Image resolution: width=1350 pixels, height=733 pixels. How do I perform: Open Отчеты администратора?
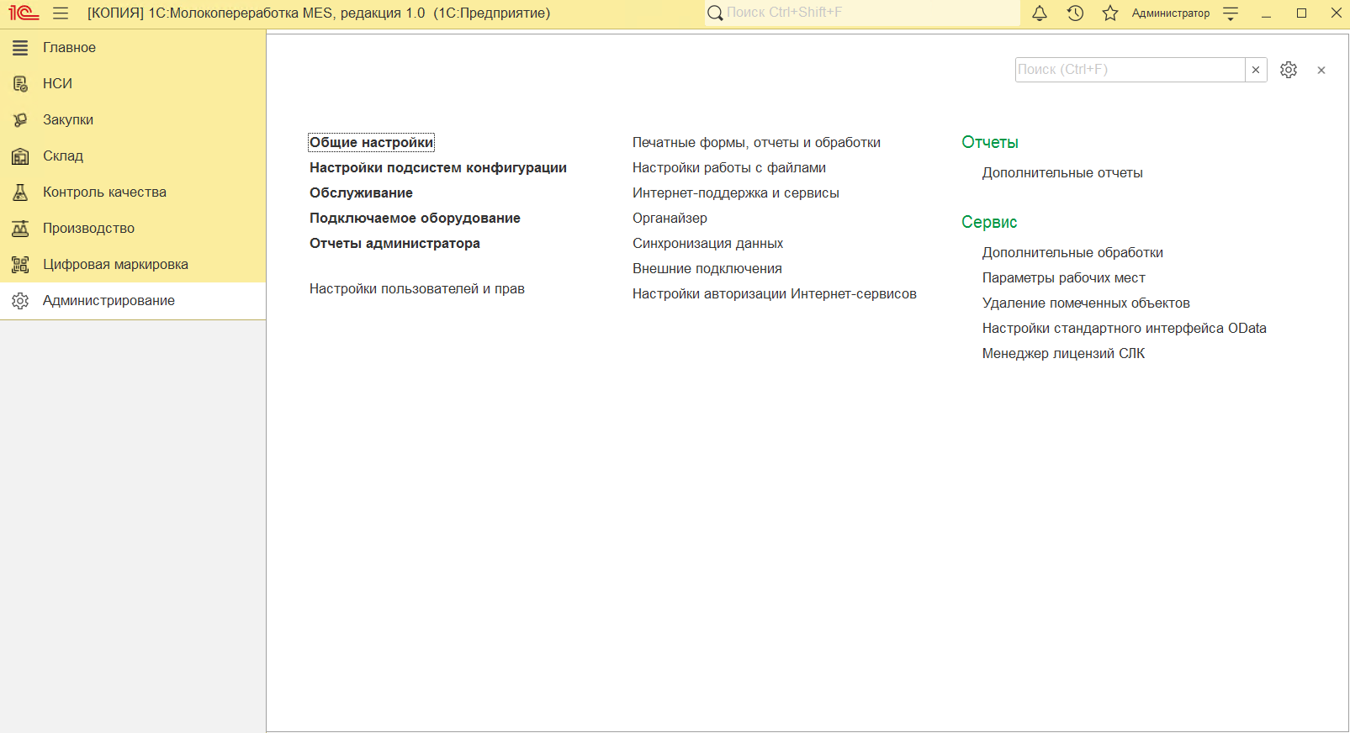[394, 244]
